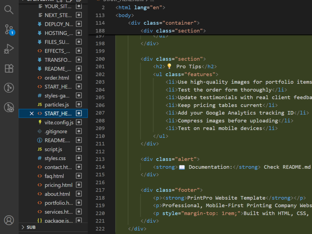This screenshot has height=234, width=312.
Task: Click line number 222 in the gutter
Action: [x=100, y=229]
